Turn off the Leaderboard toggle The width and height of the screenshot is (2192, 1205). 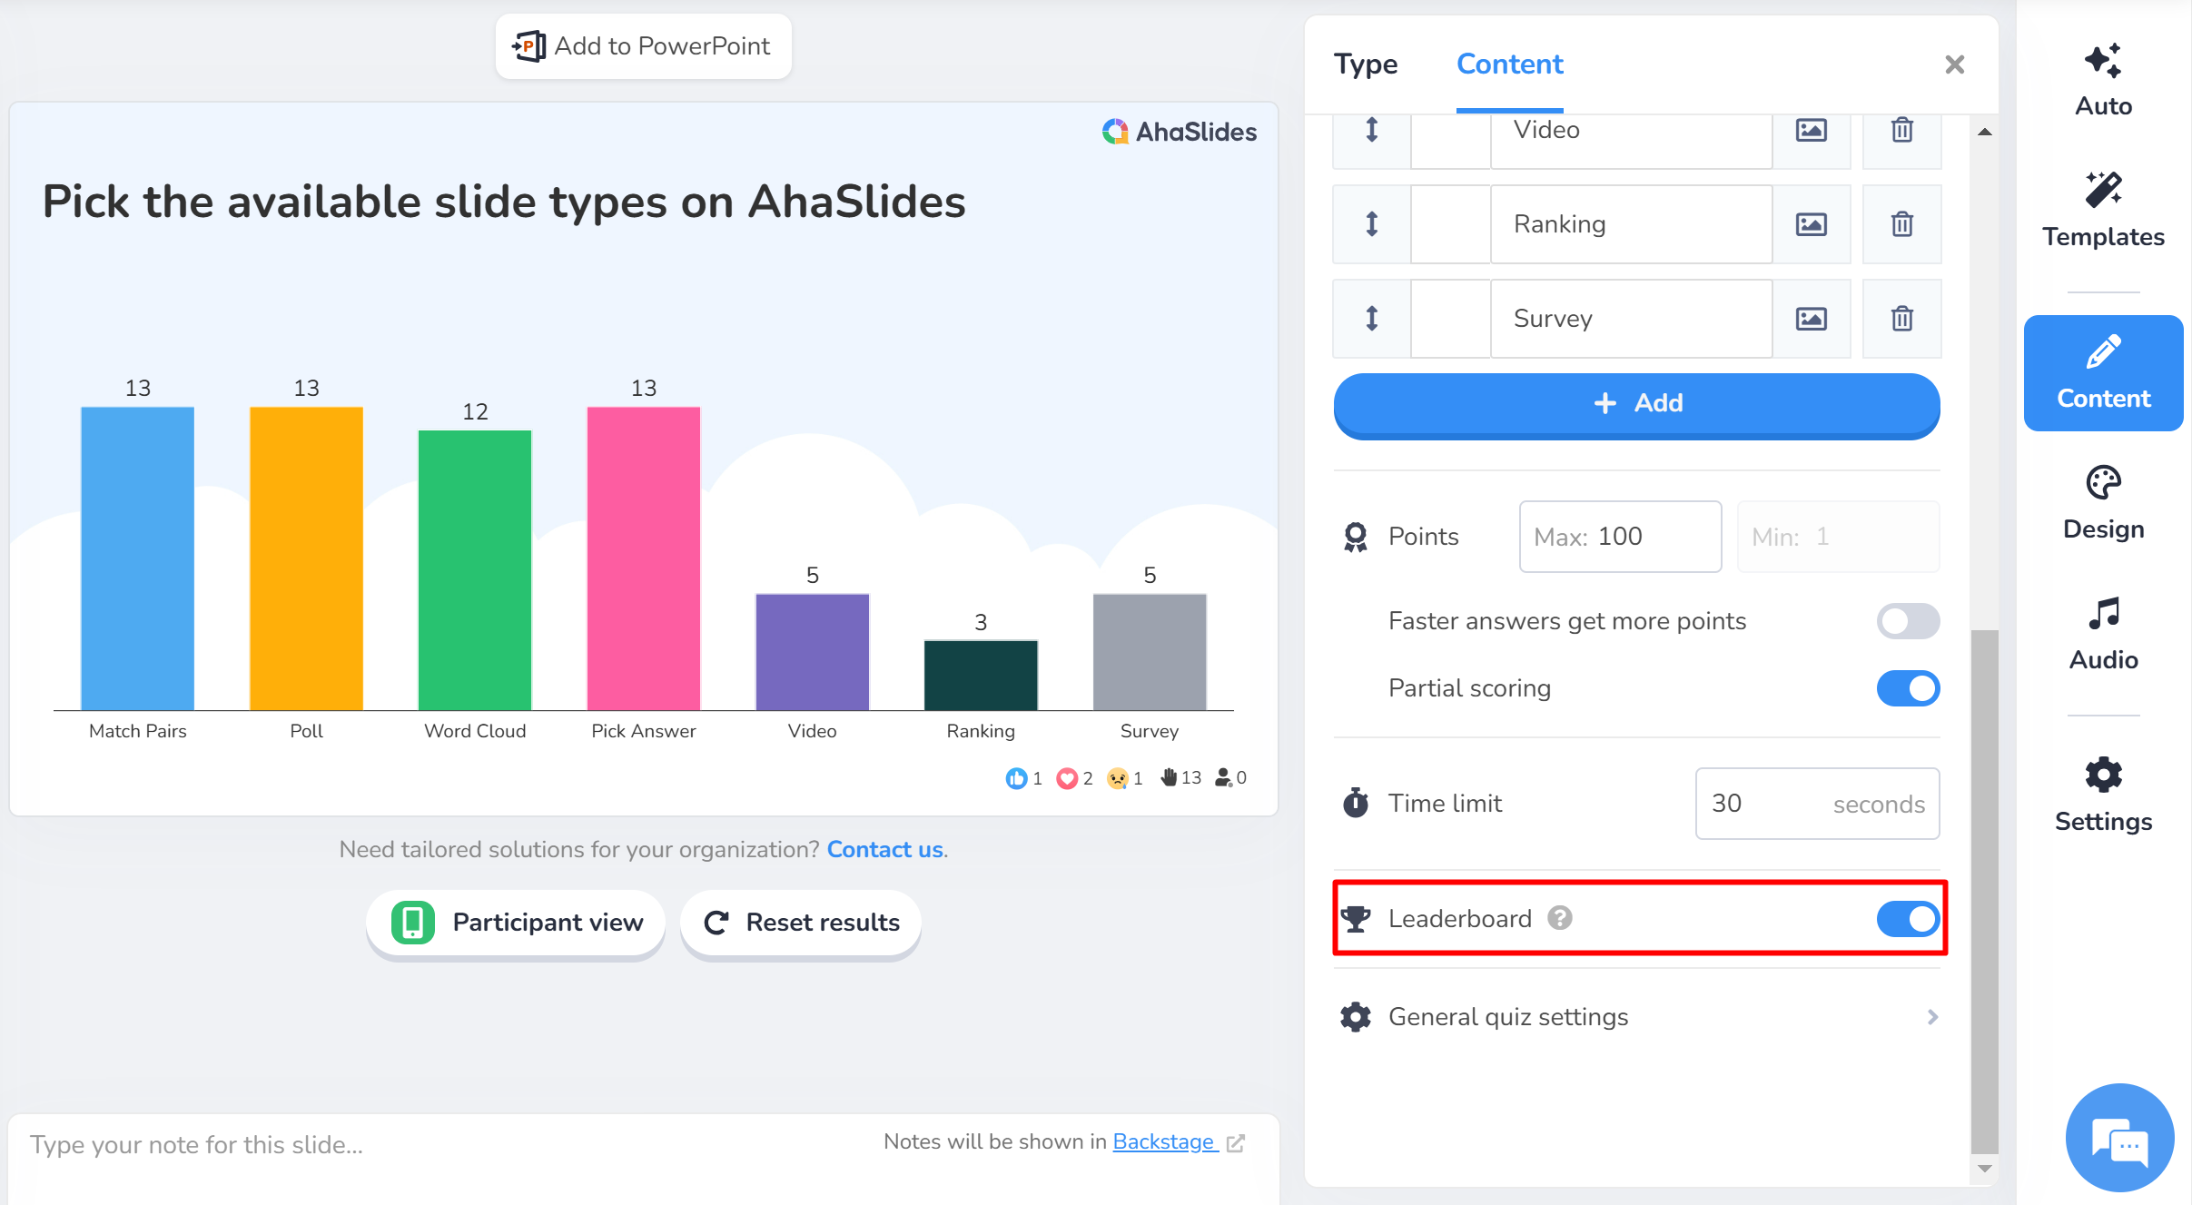click(x=1908, y=919)
